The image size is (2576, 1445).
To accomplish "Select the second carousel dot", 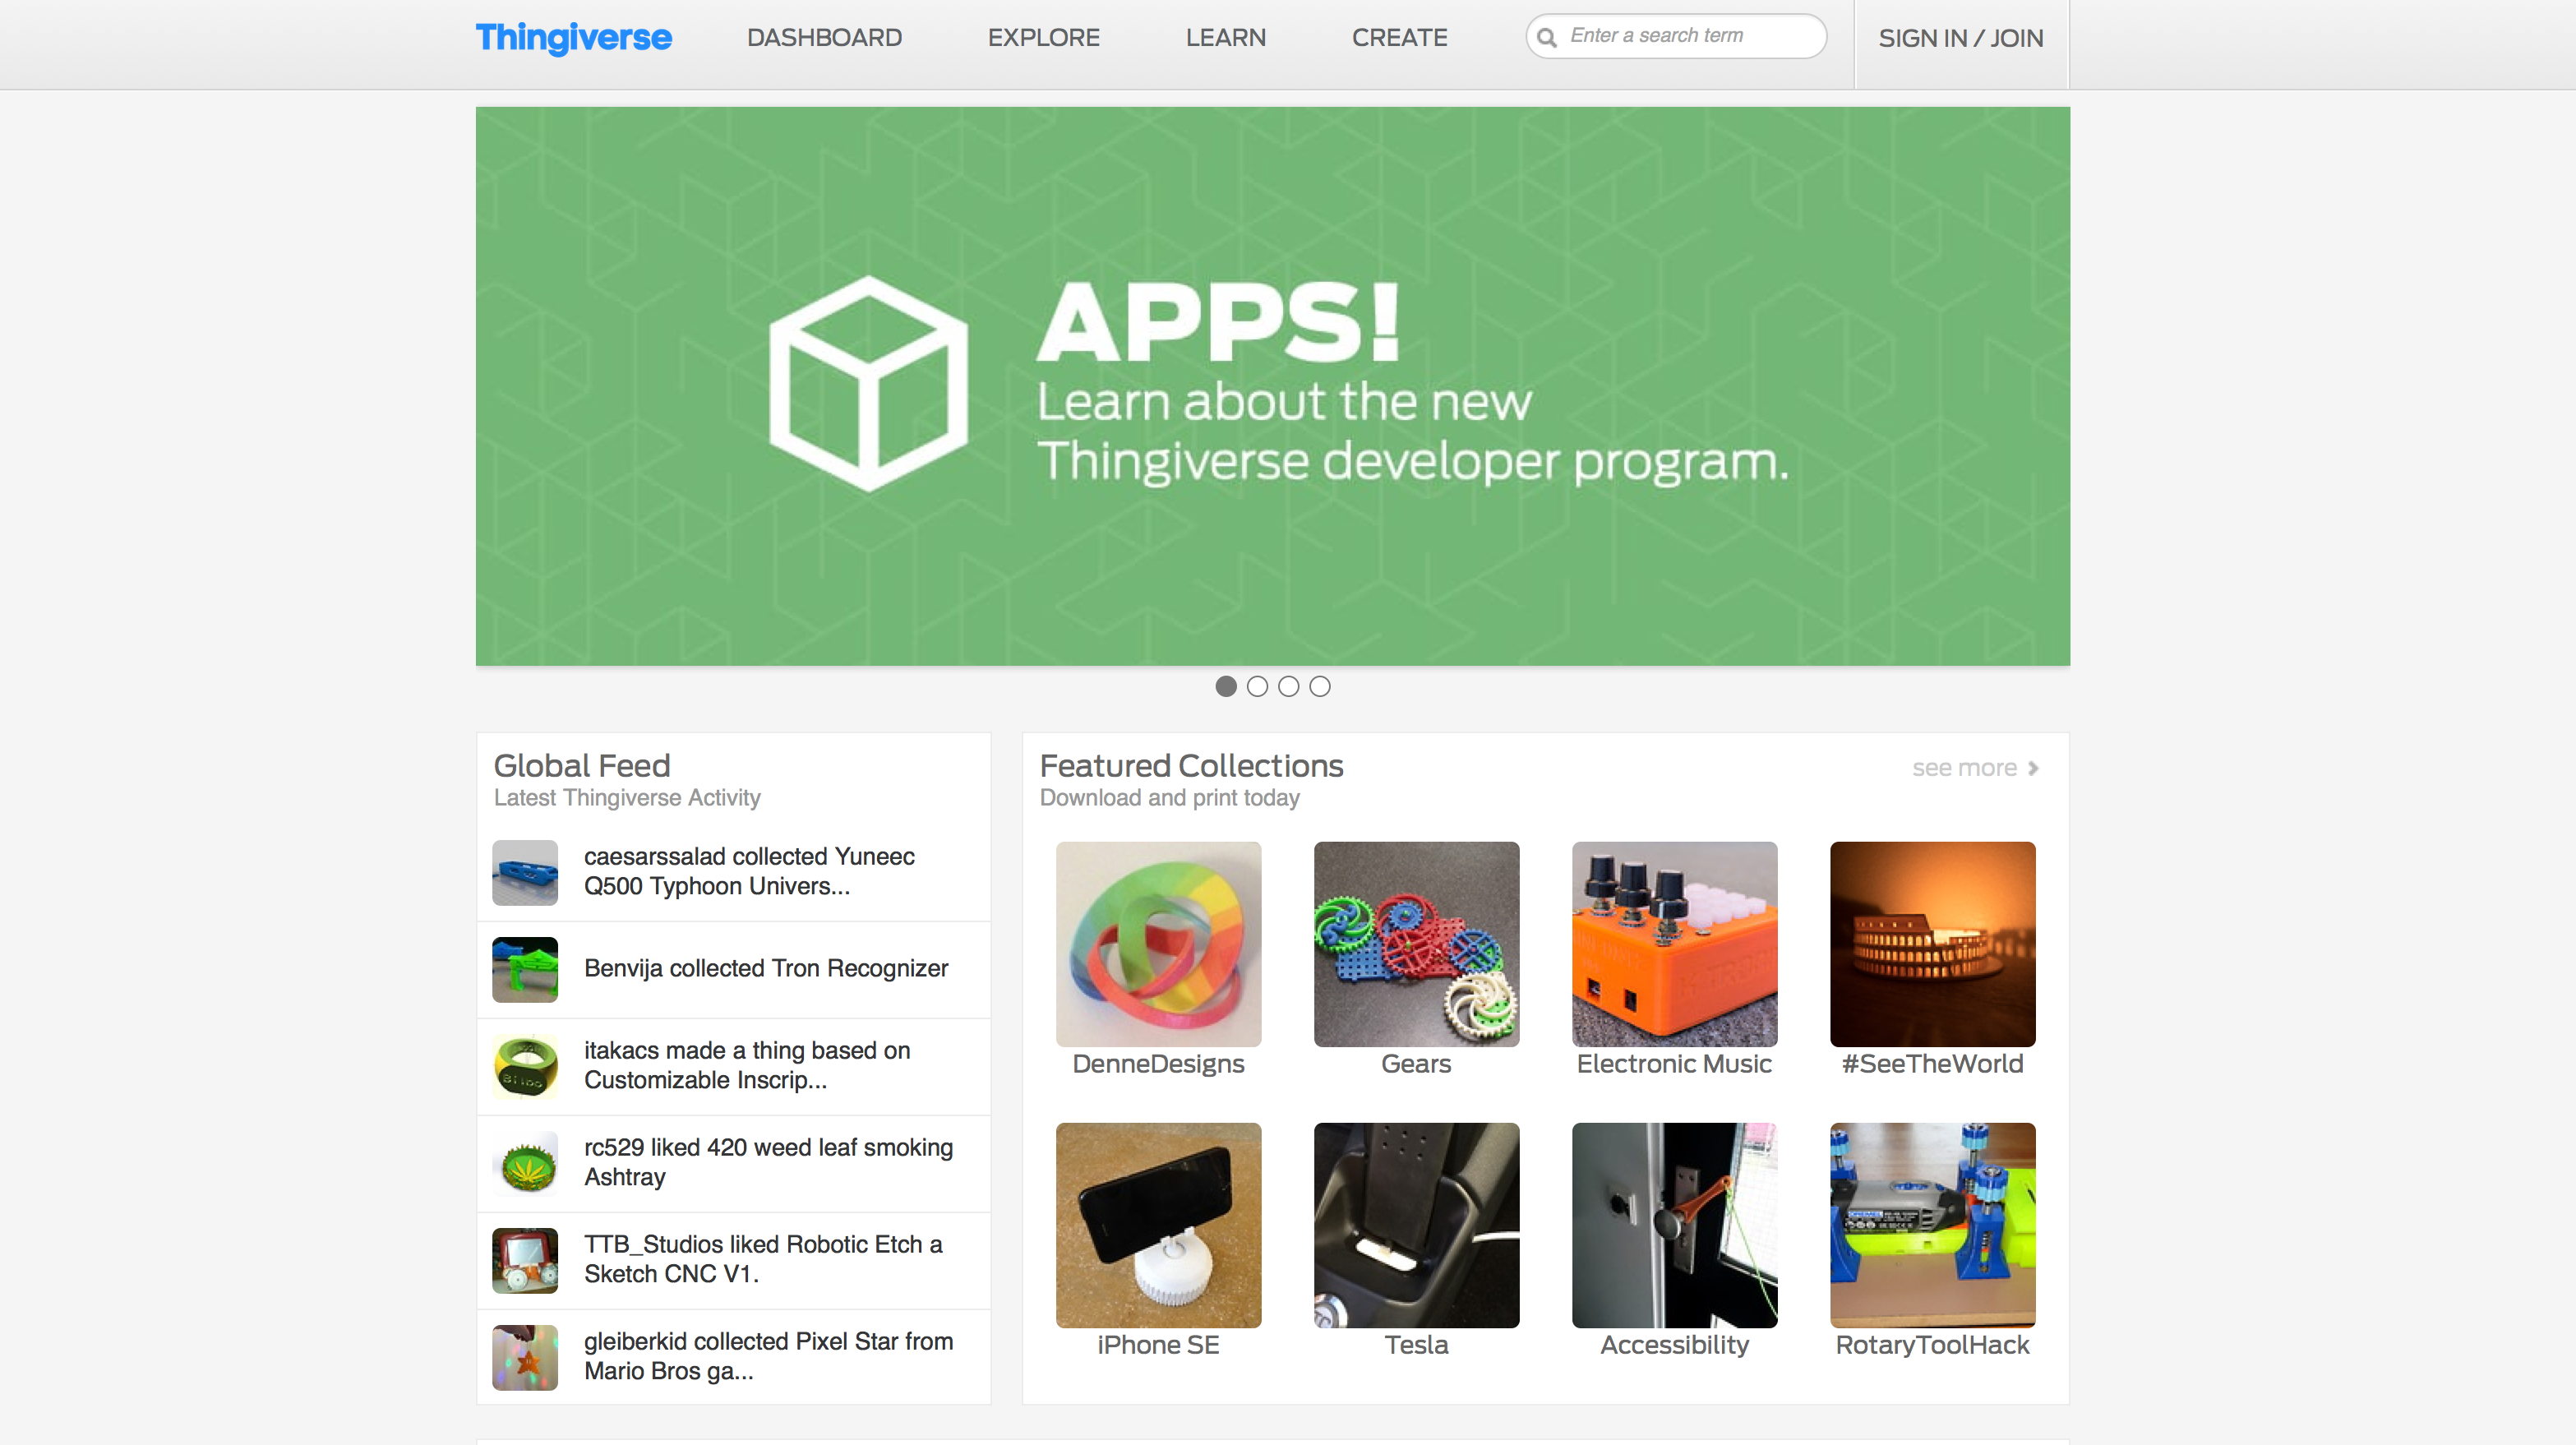I will click(x=1257, y=686).
